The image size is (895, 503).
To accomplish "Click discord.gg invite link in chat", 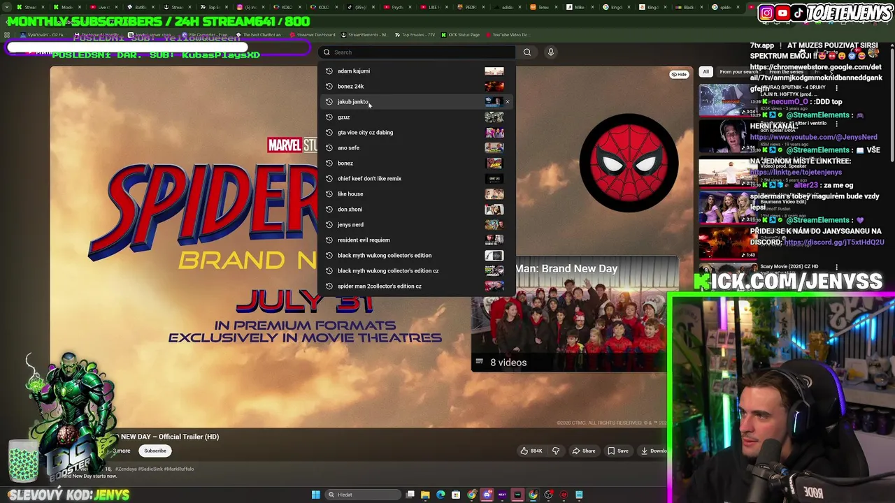I will click(x=834, y=242).
